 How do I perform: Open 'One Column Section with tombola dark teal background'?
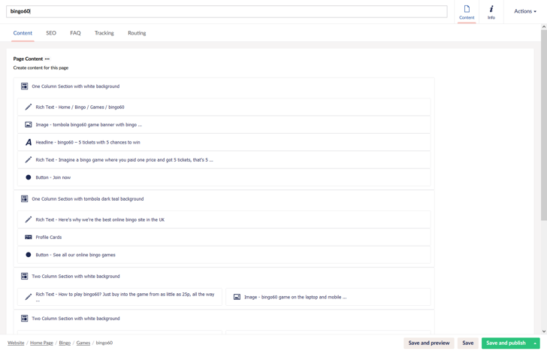(224, 199)
